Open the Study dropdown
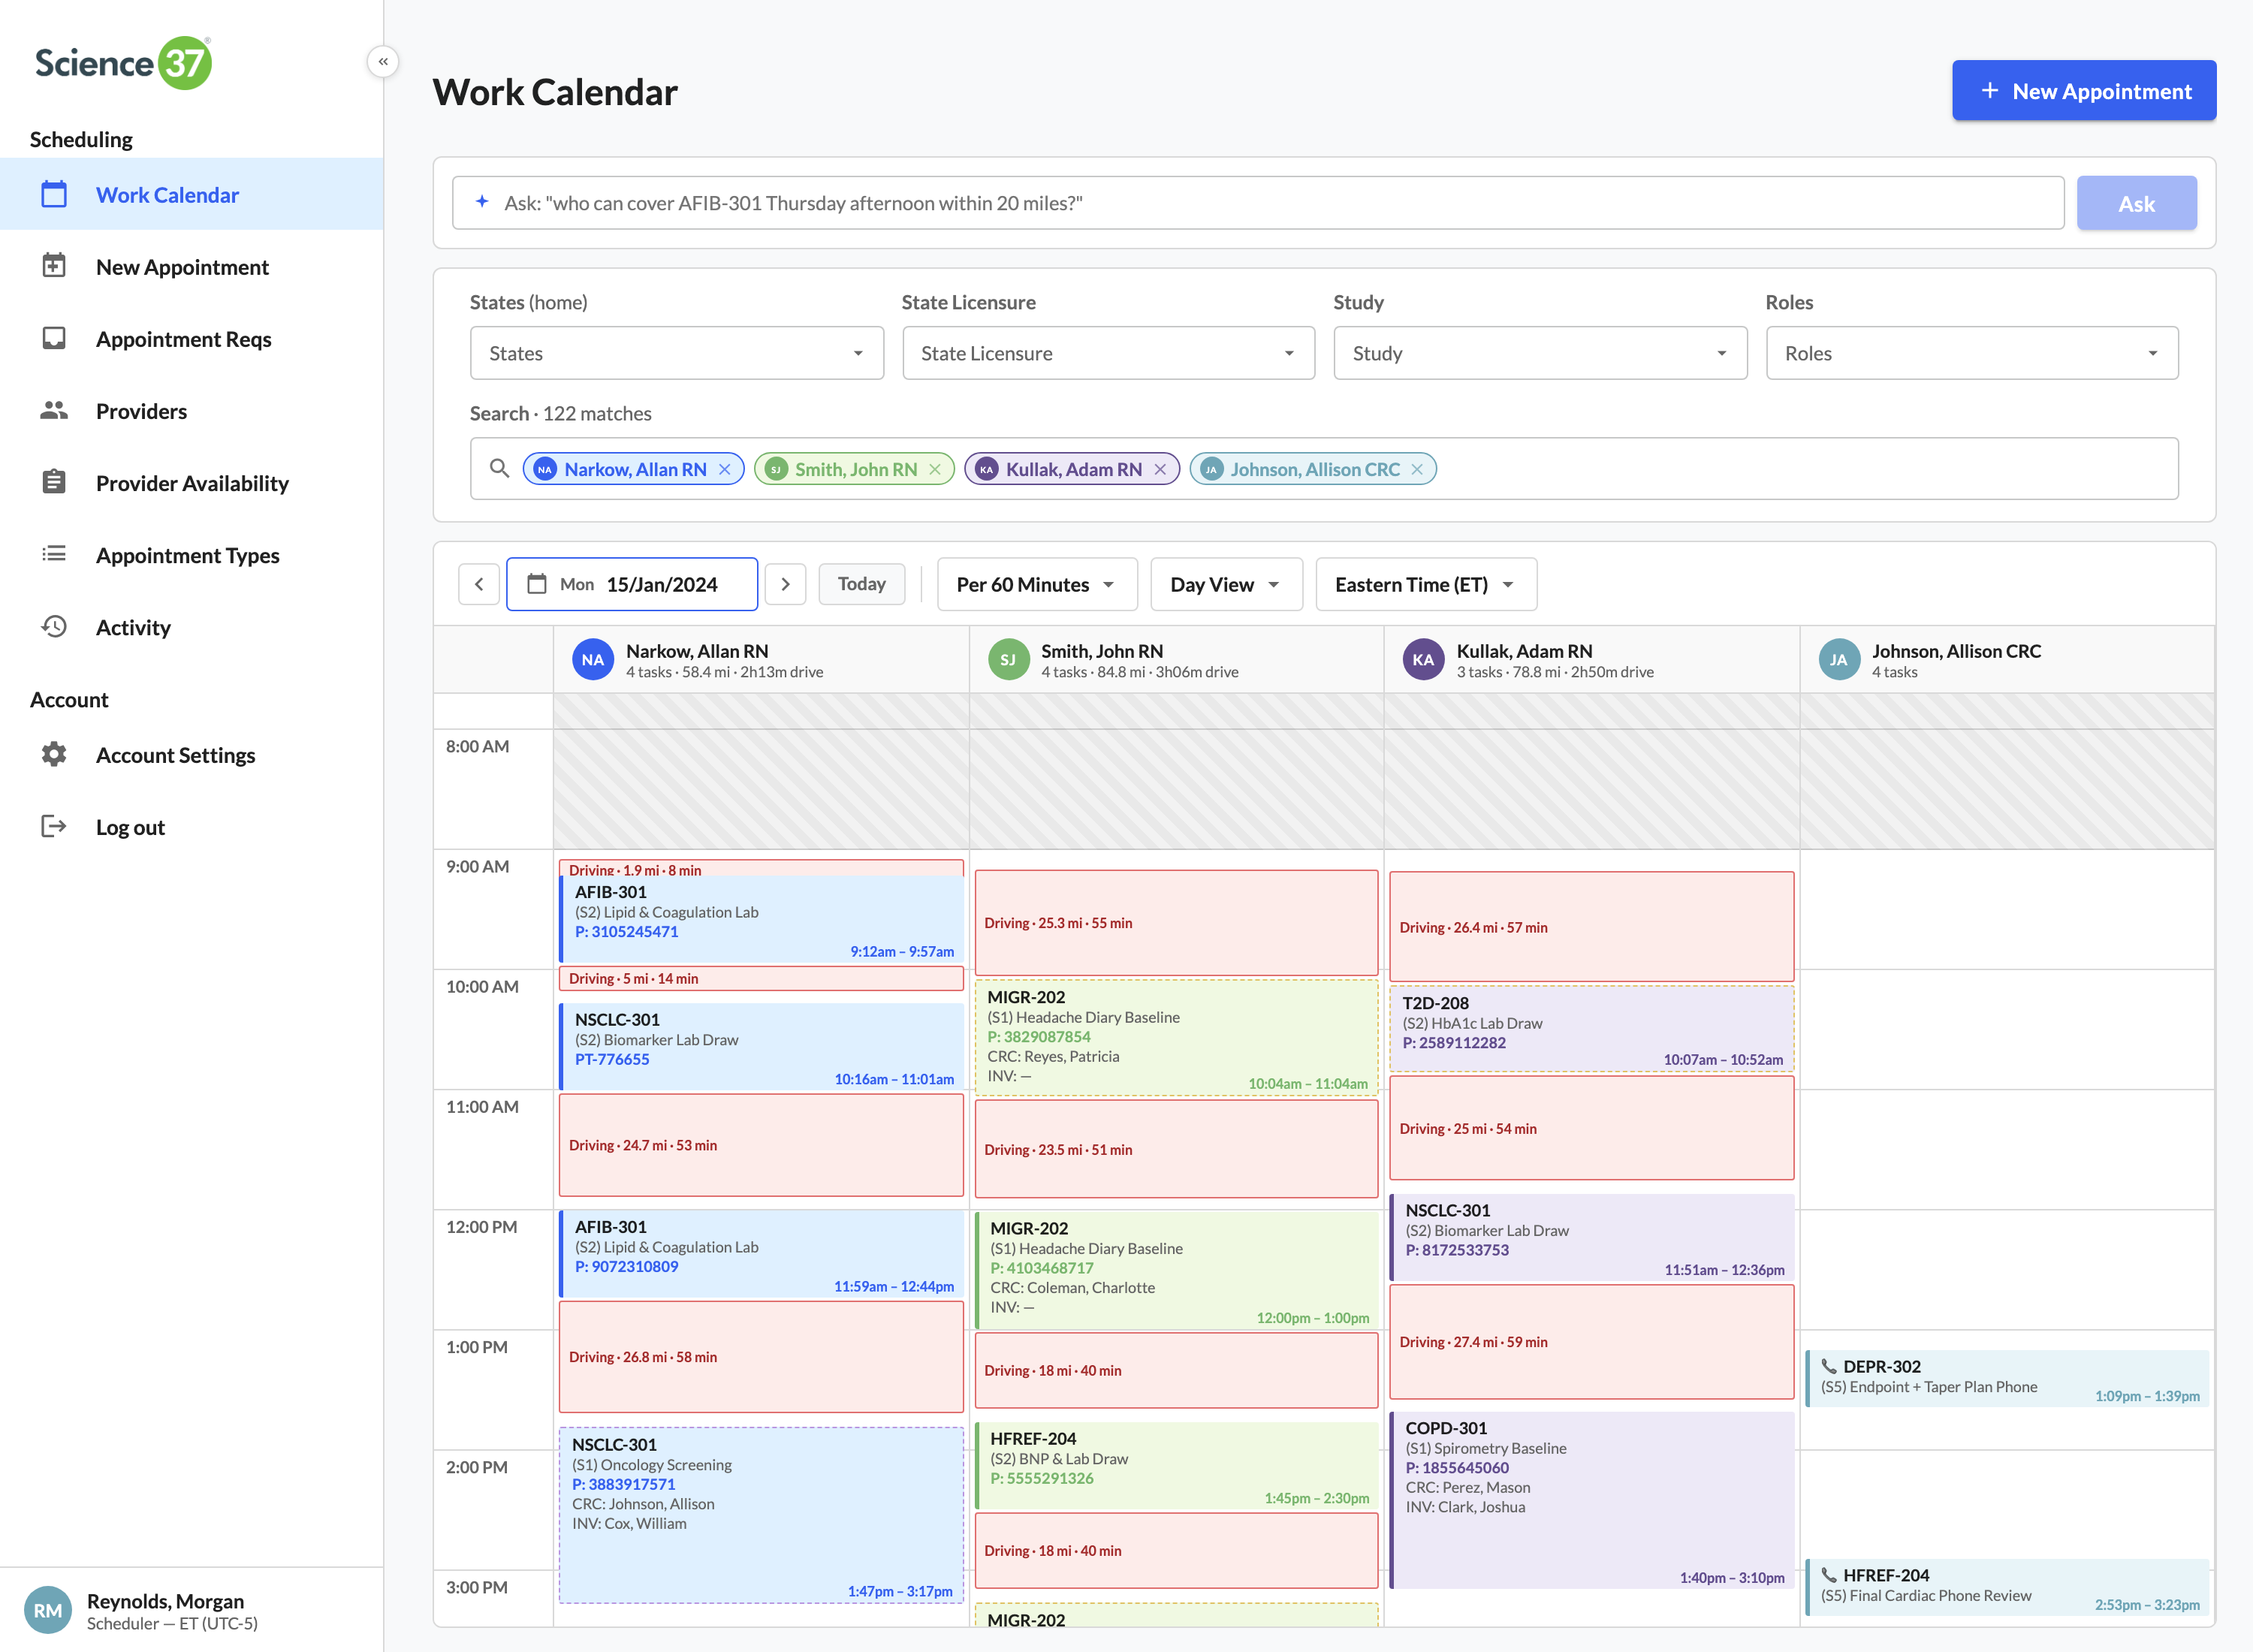 coord(1540,353)
